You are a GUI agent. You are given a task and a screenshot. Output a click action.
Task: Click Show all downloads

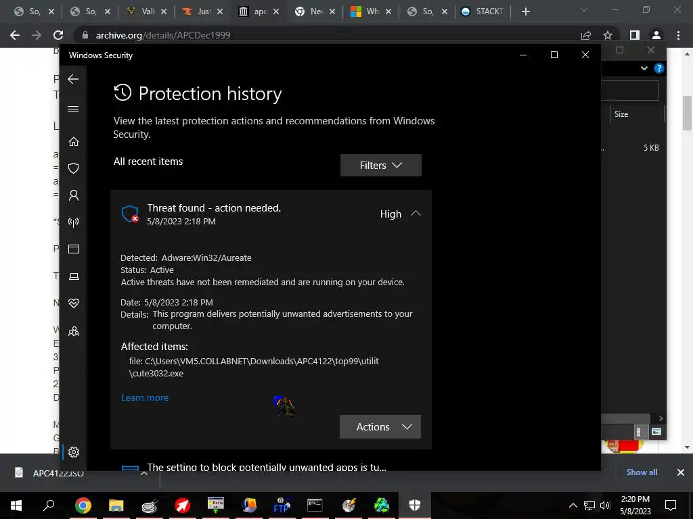pyautogui.click(x=642, y=472)
